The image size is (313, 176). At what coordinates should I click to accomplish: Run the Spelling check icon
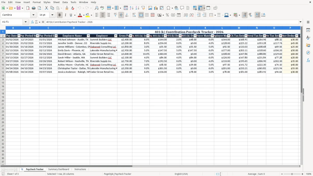pyautogui.click(x=102, y=8)
